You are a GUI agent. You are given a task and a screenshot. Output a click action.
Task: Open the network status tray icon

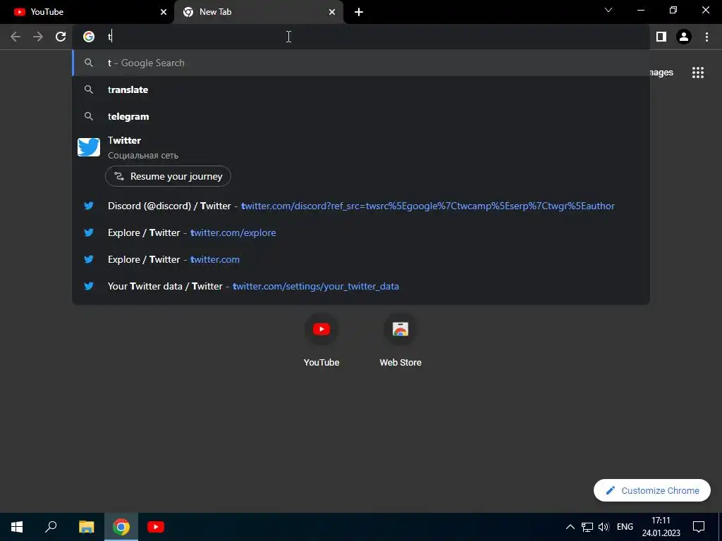tap(587, 527)
